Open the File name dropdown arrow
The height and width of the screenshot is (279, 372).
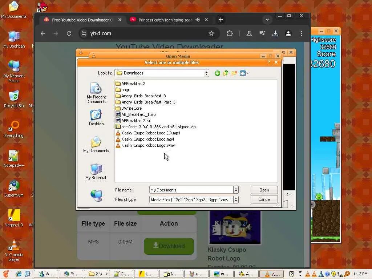coord(236,190)
